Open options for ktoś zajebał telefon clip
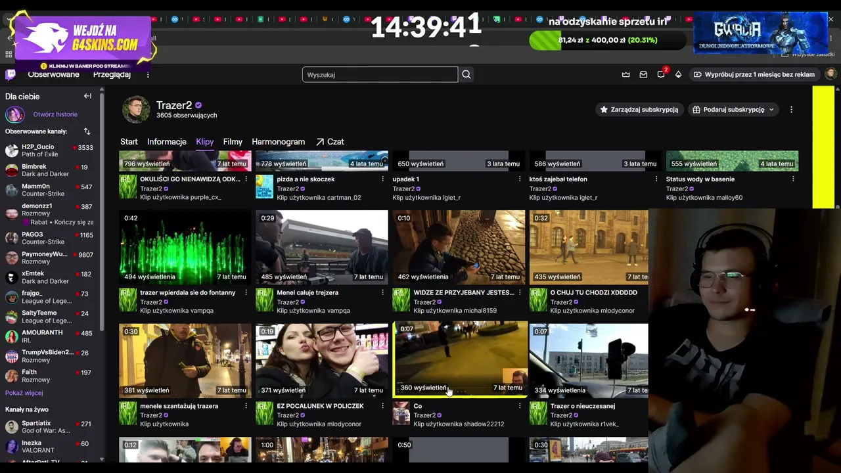 point(656,179)
